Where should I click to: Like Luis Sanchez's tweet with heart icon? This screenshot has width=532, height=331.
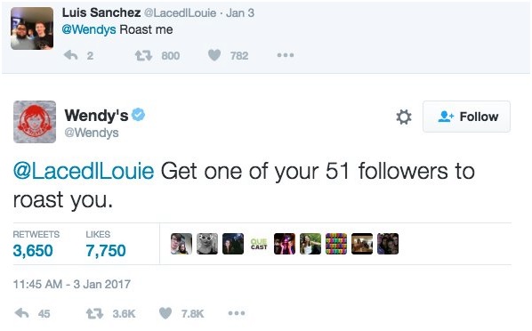pyautogui.click(x=214, y=55)
